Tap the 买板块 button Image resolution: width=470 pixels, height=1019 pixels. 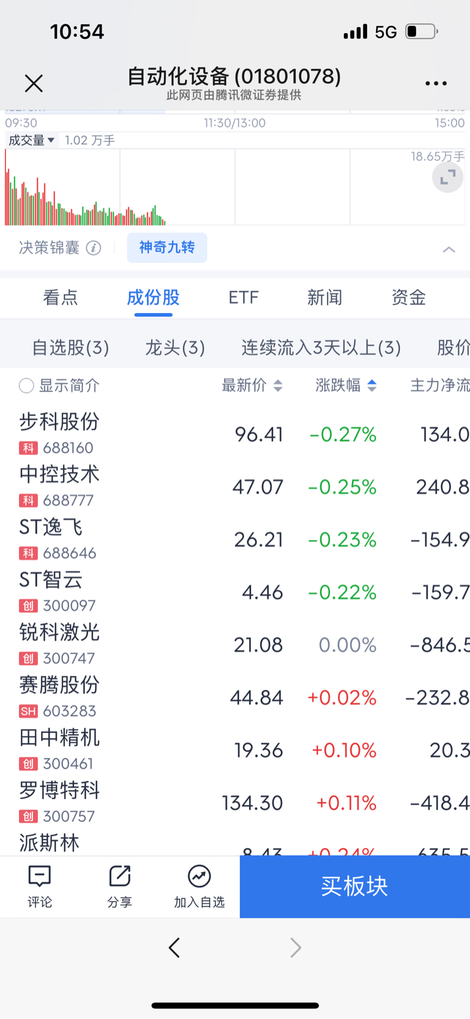[355, 886]
